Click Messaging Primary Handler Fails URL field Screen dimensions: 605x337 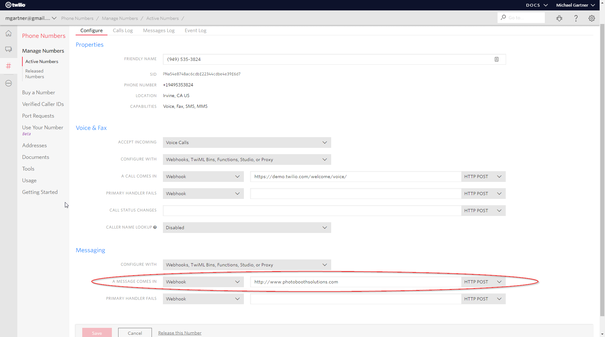pyautogui.click(x=356, y=299)
